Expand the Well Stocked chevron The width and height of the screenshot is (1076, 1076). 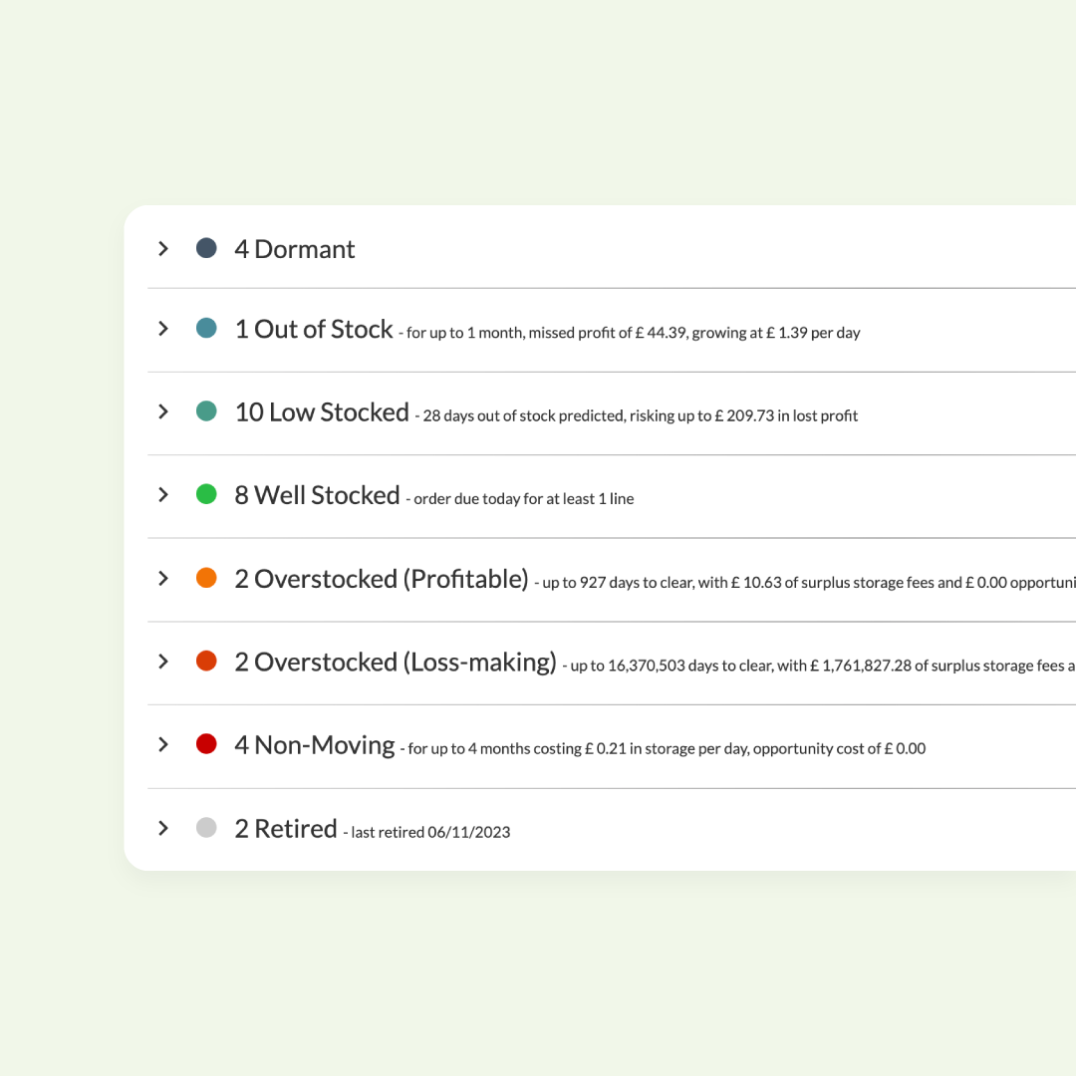(163, 494)
